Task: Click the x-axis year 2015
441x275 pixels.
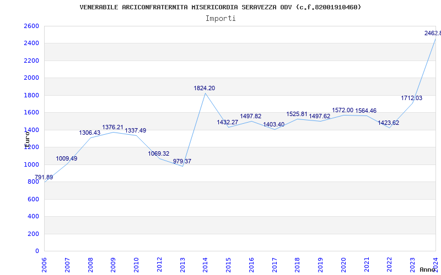Action: pos(228,265)
